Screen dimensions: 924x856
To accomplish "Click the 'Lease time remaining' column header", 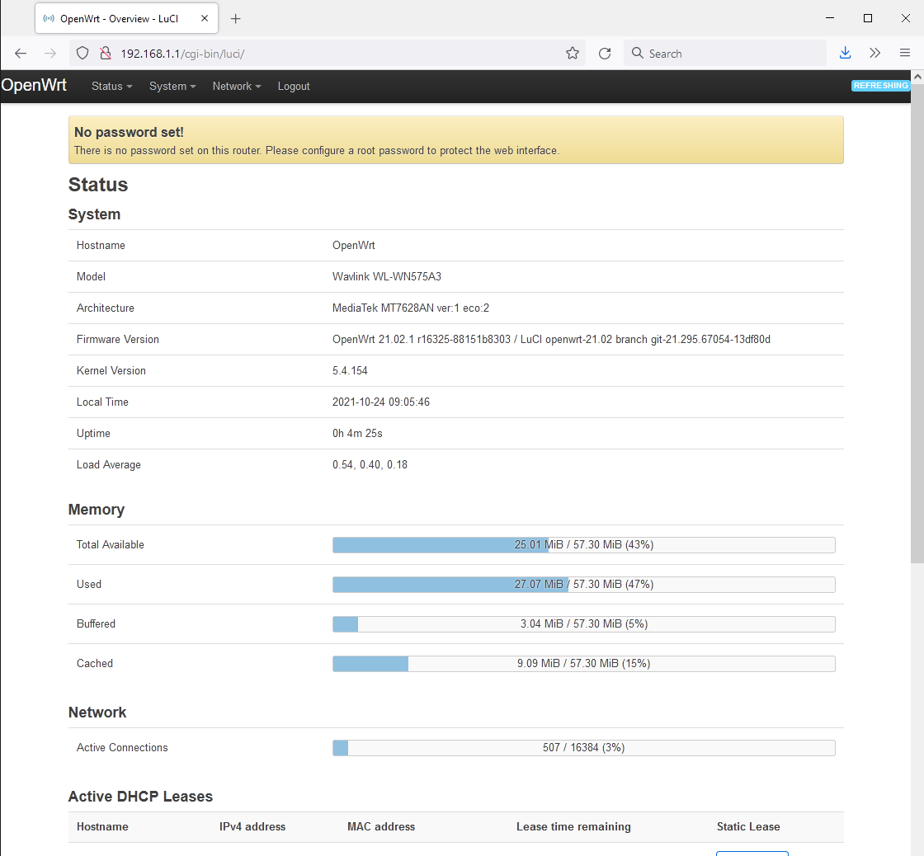I will 573,826.
